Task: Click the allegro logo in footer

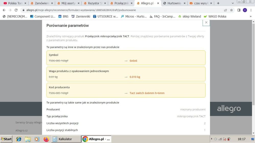Action: 229,109
